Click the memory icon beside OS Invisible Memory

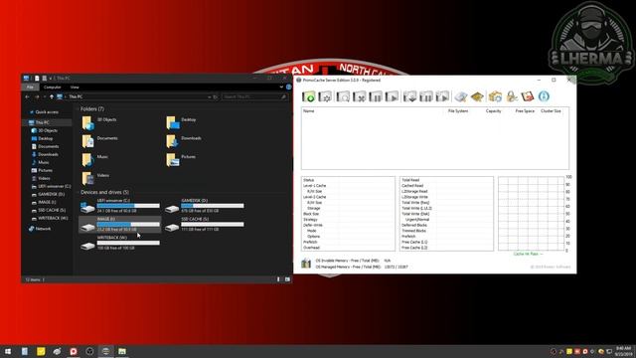point(306,264)
